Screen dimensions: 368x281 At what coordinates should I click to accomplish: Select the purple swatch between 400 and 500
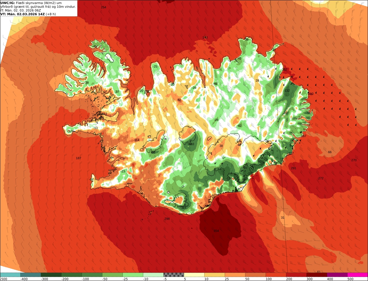coord(337,275)
